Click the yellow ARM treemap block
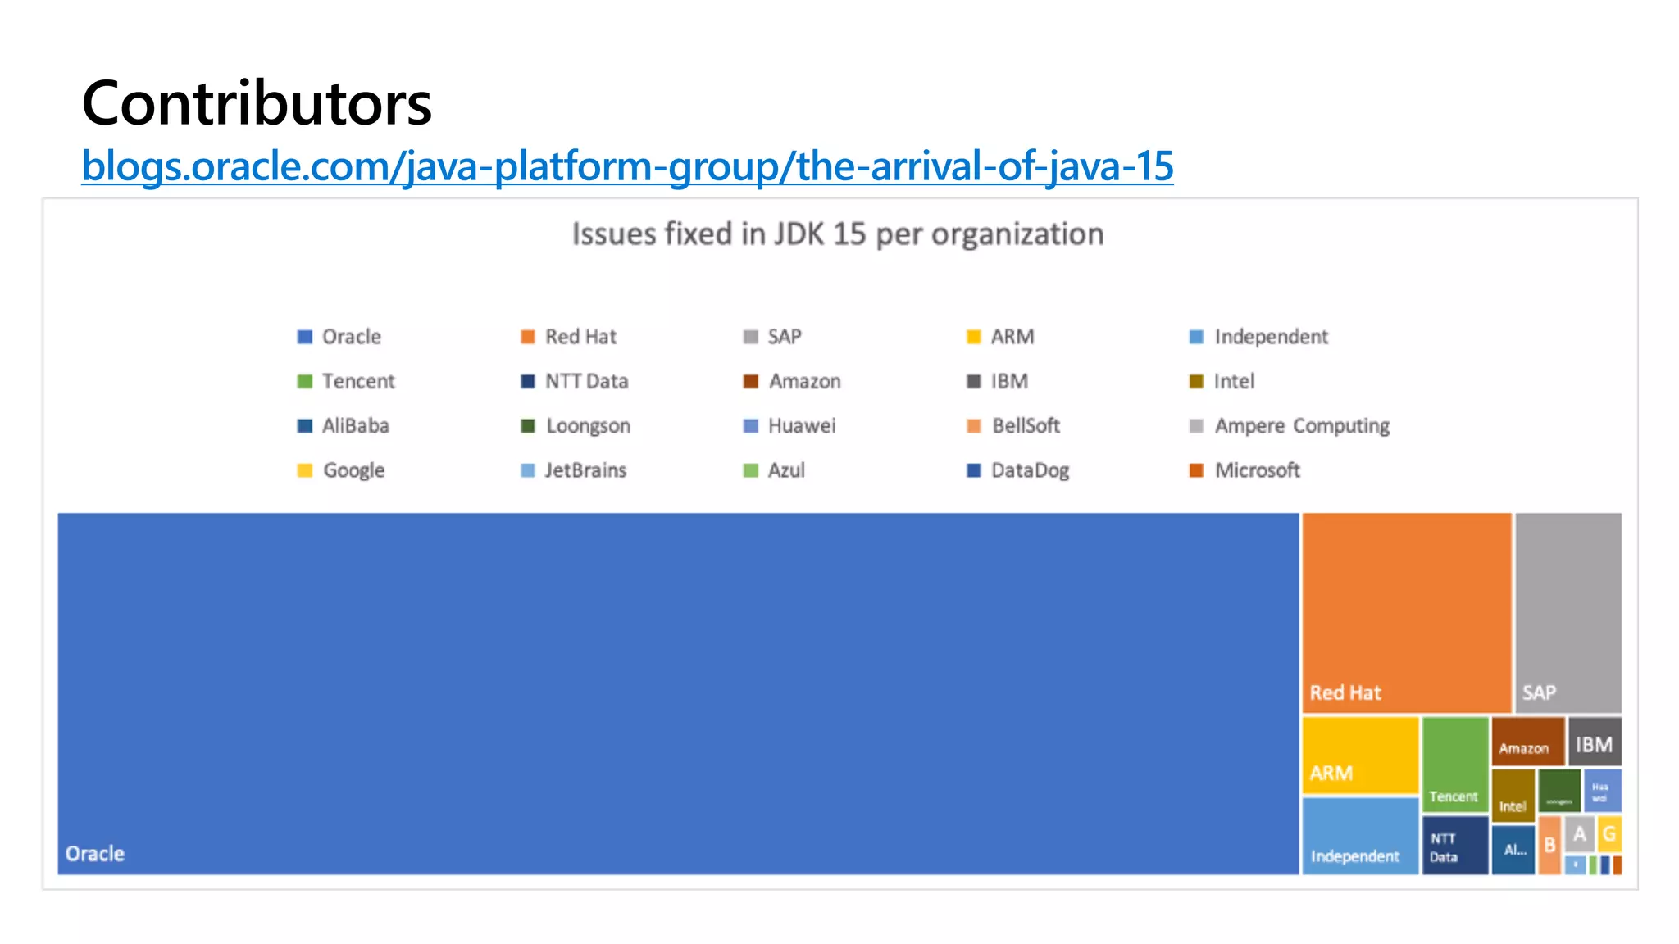Viewport: 1679px width, 944px height. click(1361, 756)
